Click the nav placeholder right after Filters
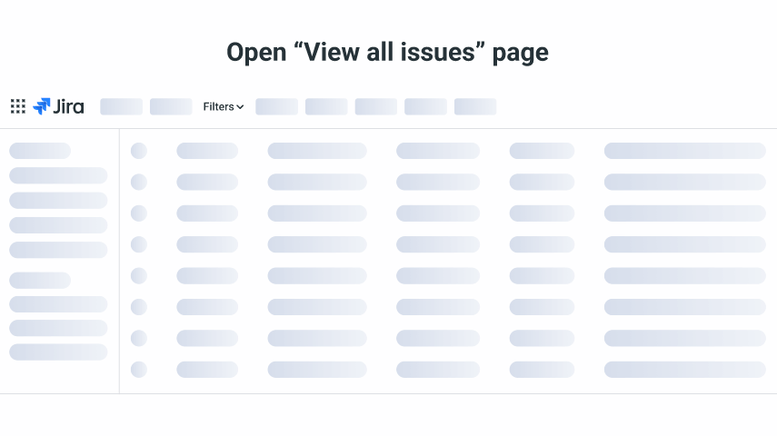The height and width of the screenshot is (436, 777). (x=276, y=106)
